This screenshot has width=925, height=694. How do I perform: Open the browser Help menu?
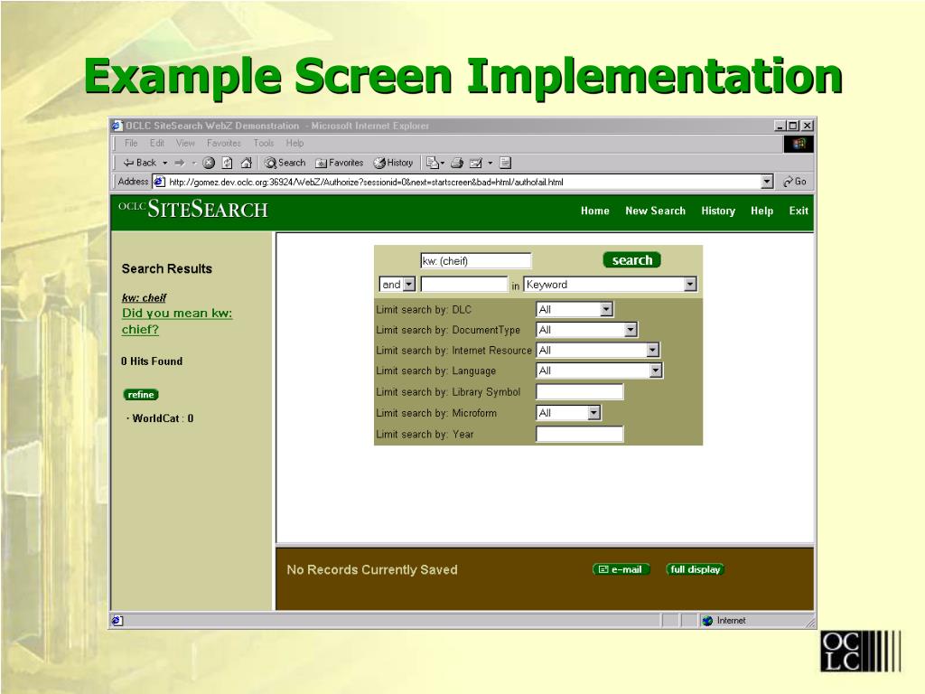295,144
